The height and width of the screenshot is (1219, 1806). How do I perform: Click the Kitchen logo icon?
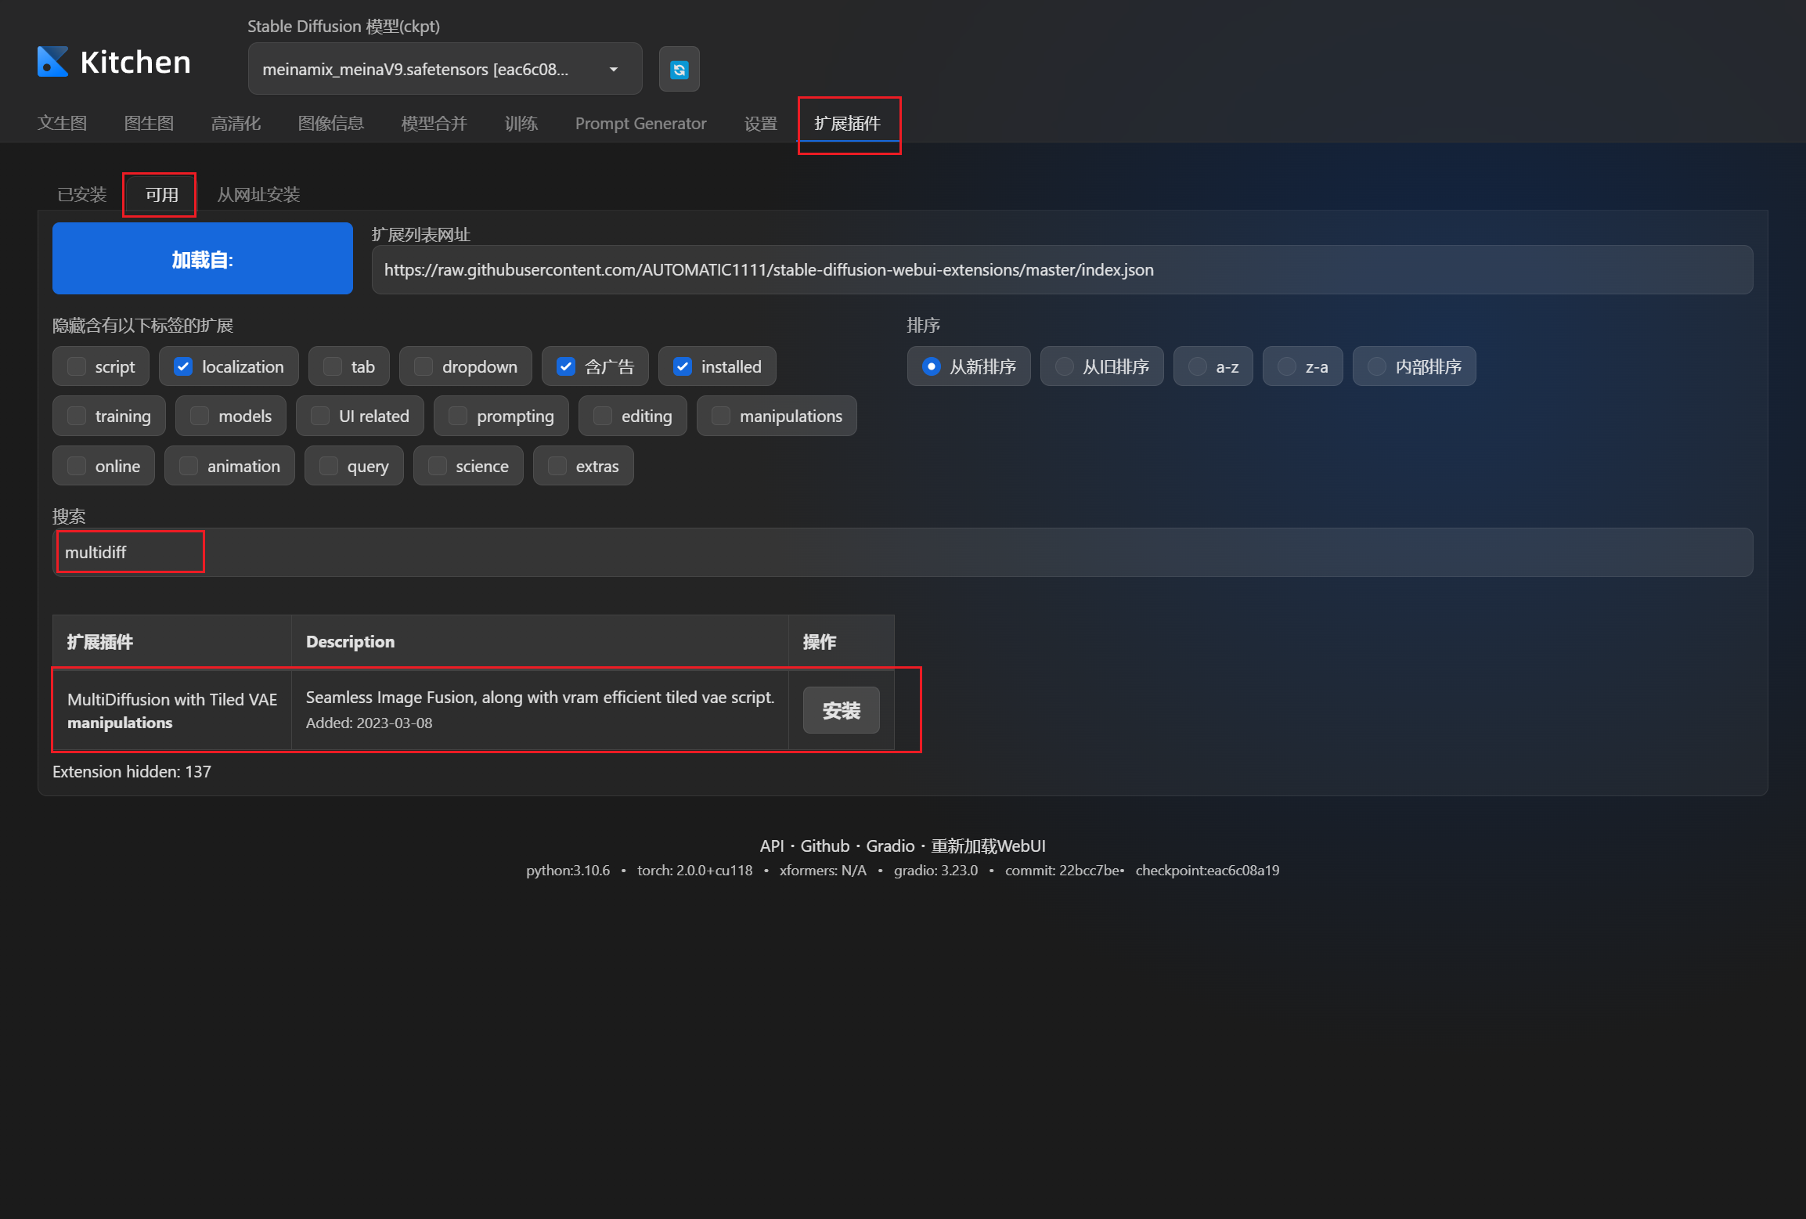(x=53, y=62)
